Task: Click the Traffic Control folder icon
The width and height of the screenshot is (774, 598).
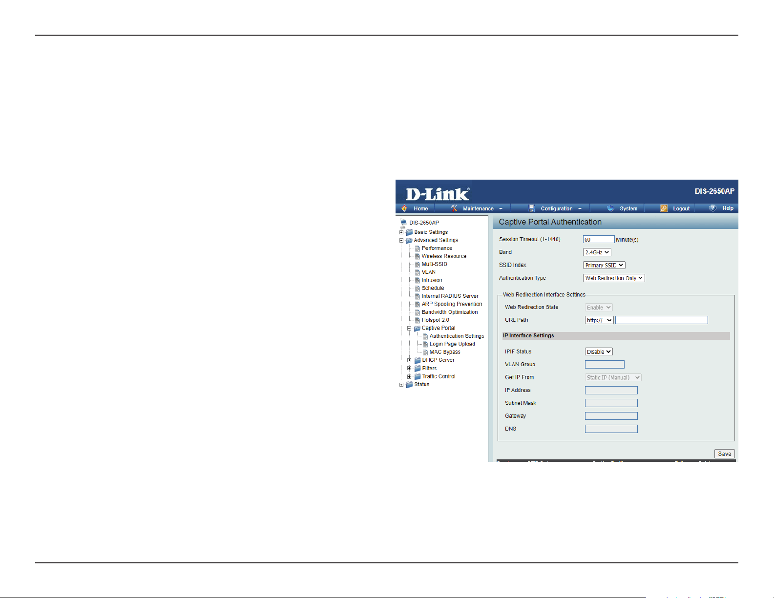Action: click(x=418, y=376)
